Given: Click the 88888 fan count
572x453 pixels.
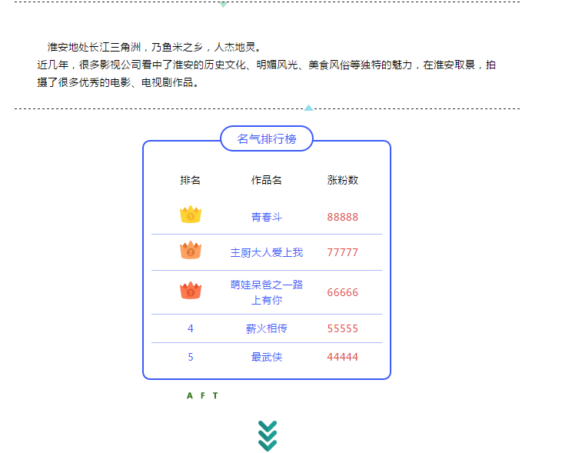Looking at the screenshot, I should (343, 217).
